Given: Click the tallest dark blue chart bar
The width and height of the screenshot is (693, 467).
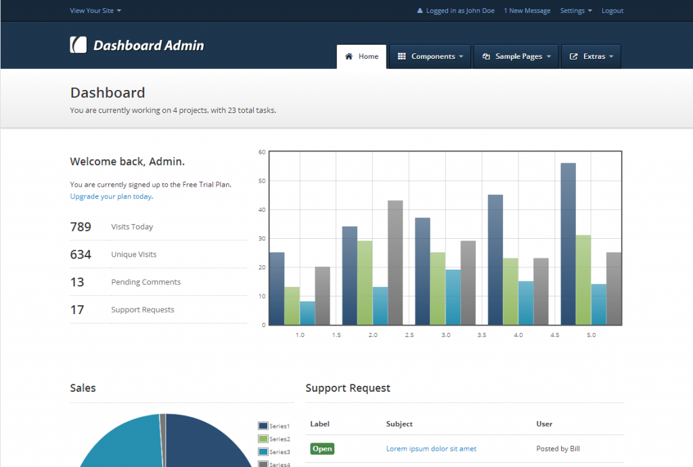Looking at the screenshot, I should point(568,244).
